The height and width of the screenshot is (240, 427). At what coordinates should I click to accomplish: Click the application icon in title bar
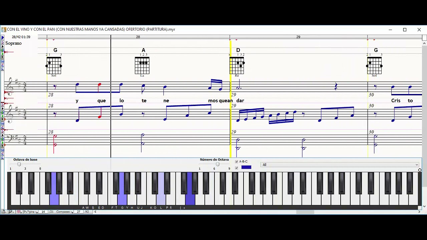coord(4,29)
